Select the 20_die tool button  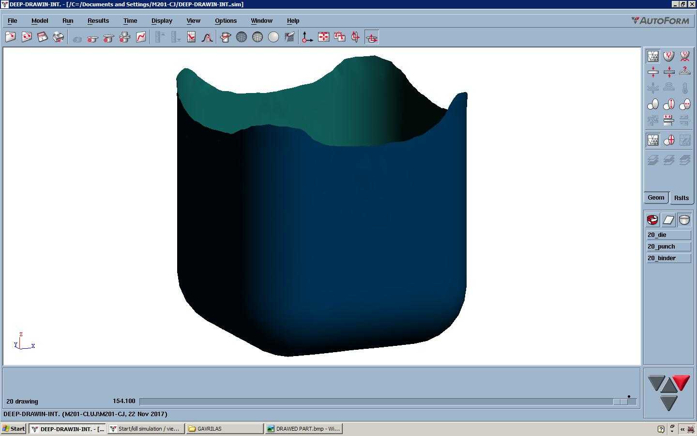click(669, 235)
